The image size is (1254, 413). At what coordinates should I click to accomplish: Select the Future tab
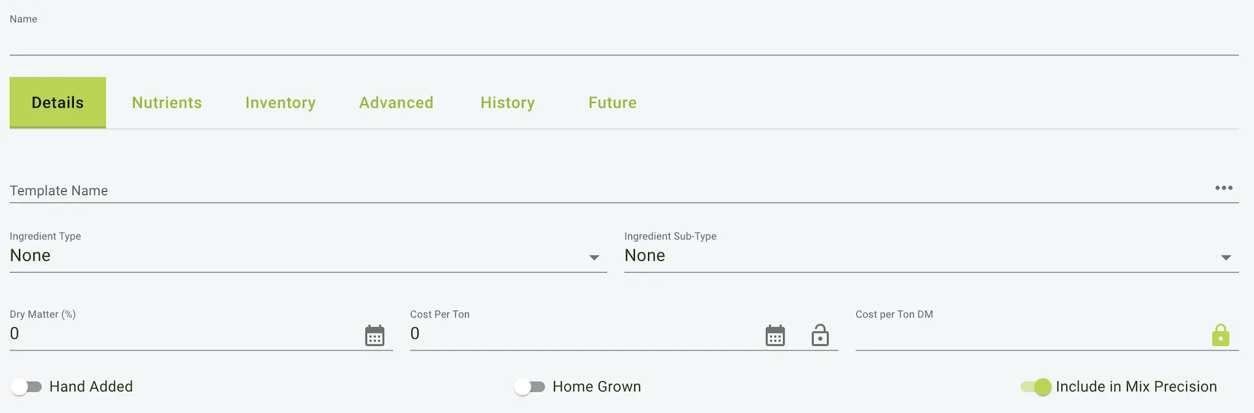(x=611, y=102)
